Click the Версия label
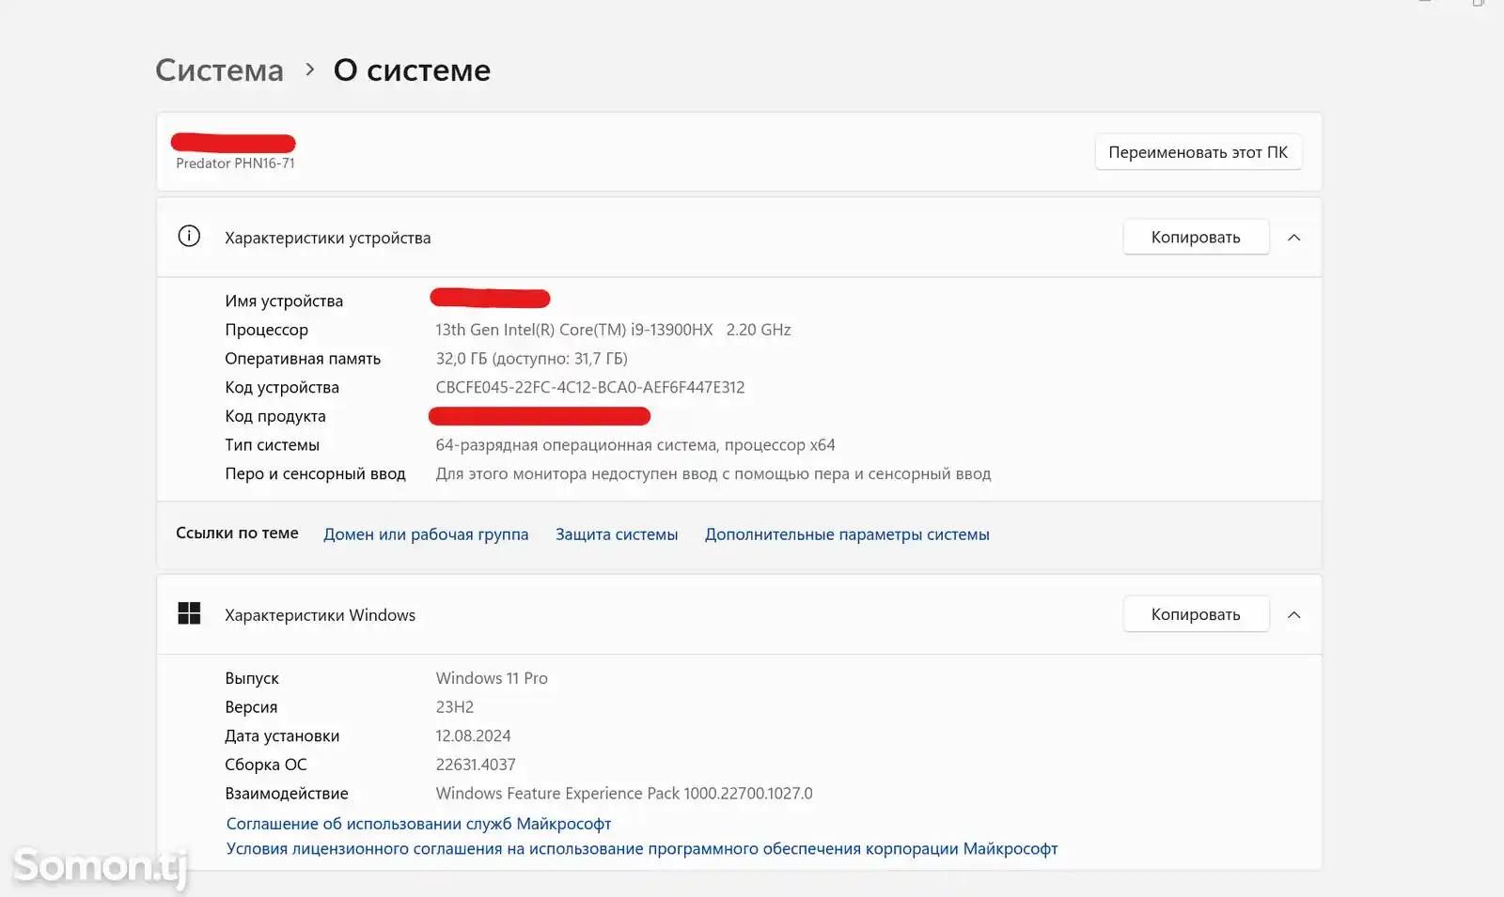This screenshot has width=1504, height=897. (251, 707)
